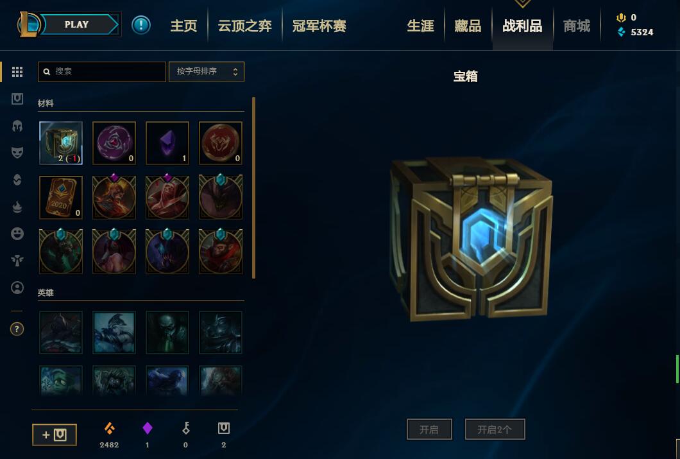680x459 pixels.
Task: Click the League logo icon beside PLAY
Action: coord(28,25)
